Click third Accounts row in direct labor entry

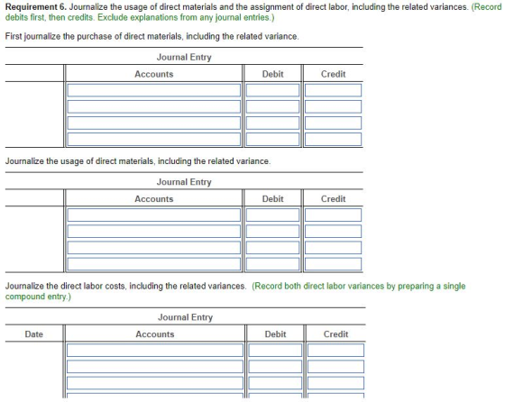[155, 383]
